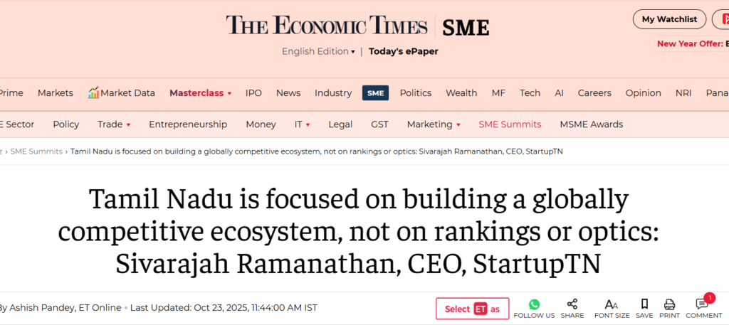Adjust article Font Size icon
This screenshot has height=325, width=729.
tap(611, 304)
